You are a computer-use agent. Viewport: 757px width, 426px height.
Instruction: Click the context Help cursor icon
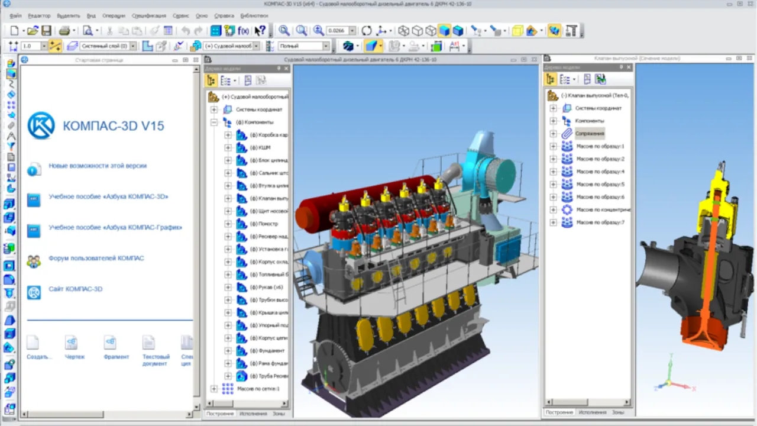click(x=260, y=30)
